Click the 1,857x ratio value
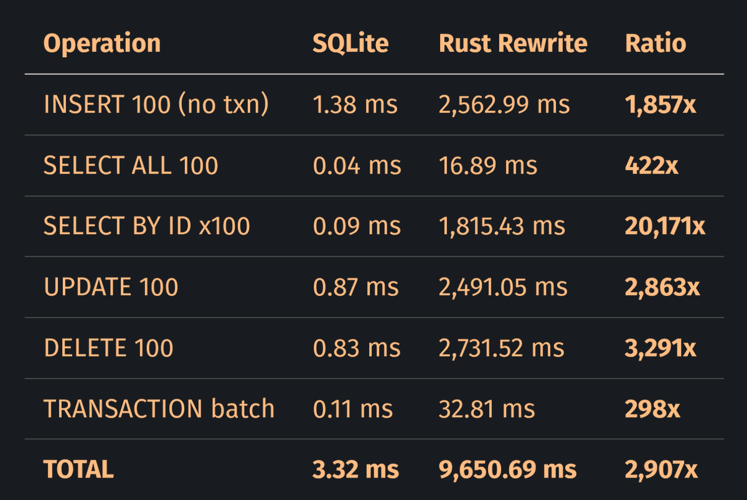Viewport: 747px width, 500px height. (660, 105)
